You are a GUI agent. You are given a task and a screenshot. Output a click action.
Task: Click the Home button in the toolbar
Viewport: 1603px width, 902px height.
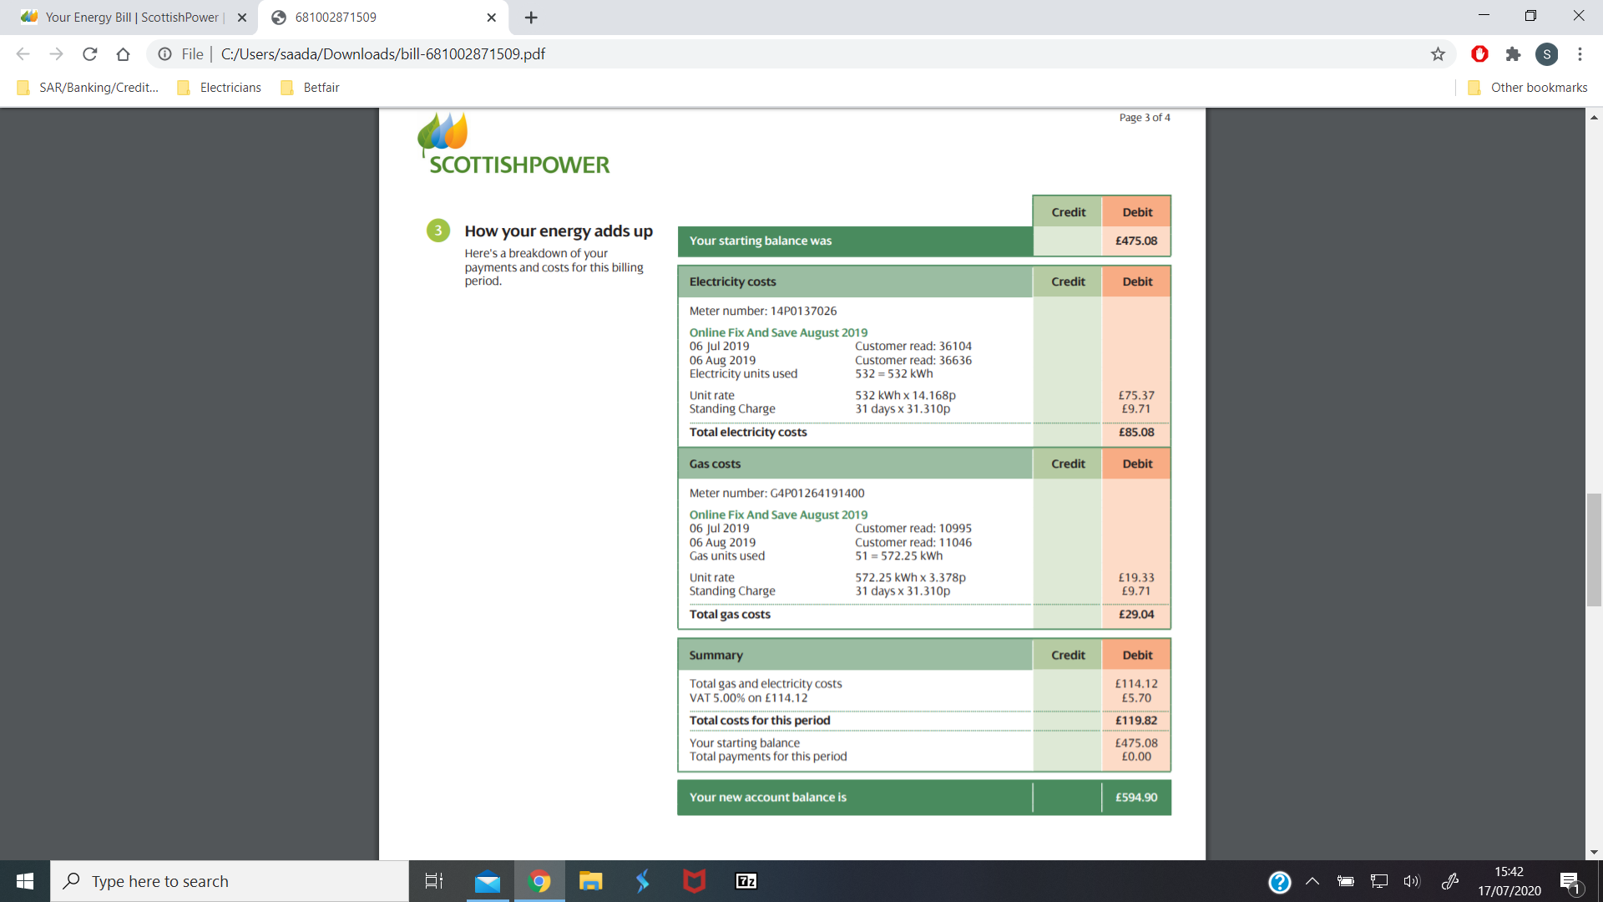click(x=123, y=54)
